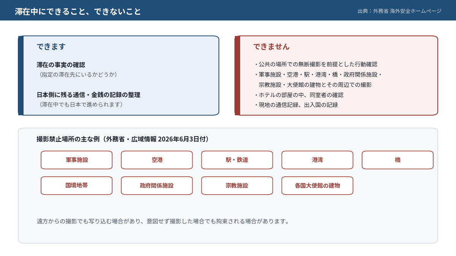456x256 pixels.
Task: Select the 宗教施設 chip
Action: 237,185
